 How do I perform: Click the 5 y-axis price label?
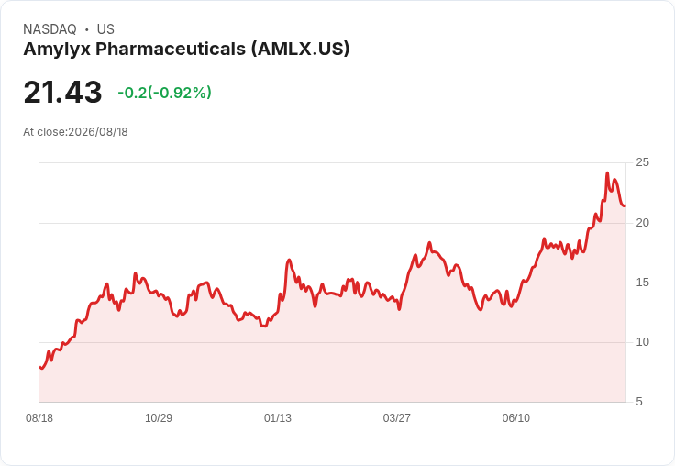pos(639,402)
